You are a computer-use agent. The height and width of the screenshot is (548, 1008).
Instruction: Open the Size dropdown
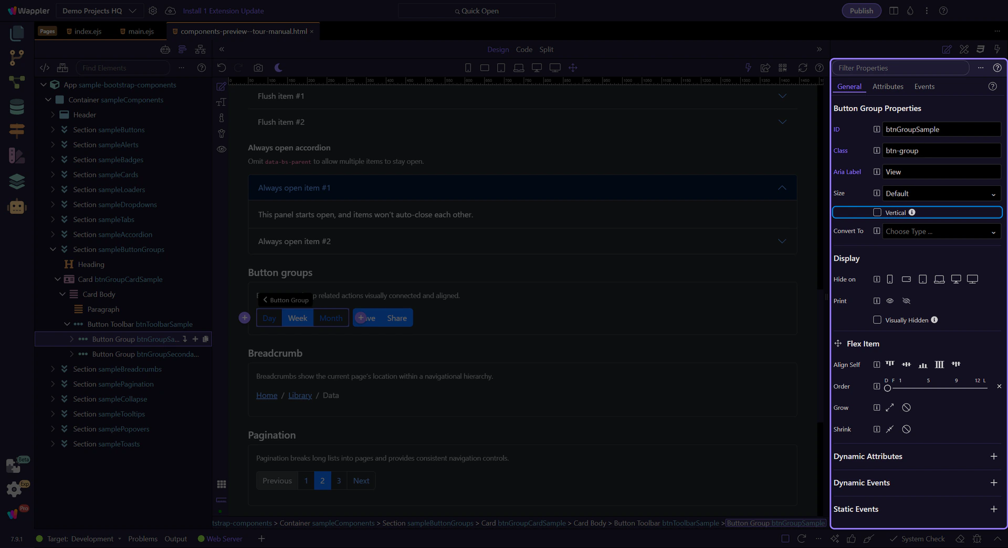(941, 193)
